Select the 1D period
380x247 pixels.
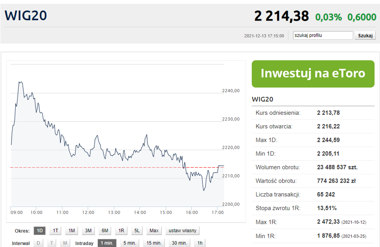click(40, 231)
